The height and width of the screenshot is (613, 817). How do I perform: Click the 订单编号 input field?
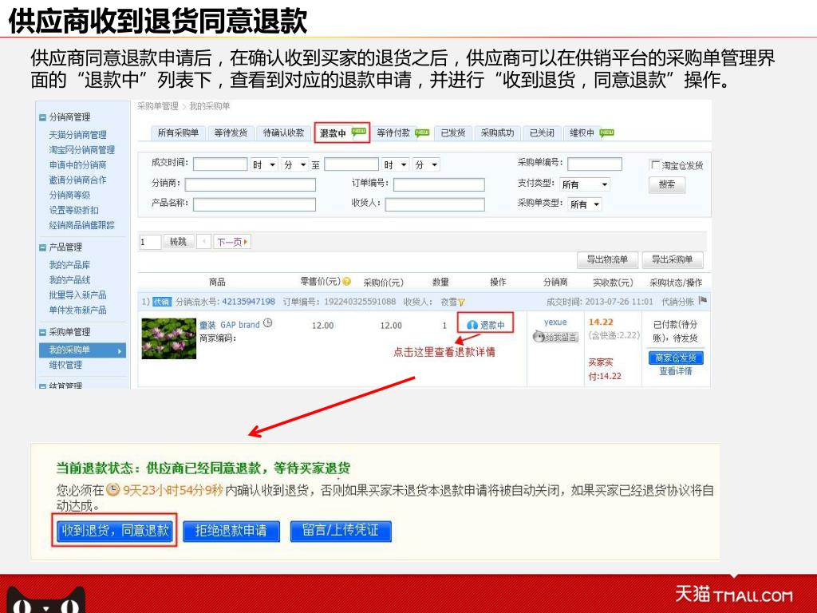pyautogui.click(x=439, y=184)
